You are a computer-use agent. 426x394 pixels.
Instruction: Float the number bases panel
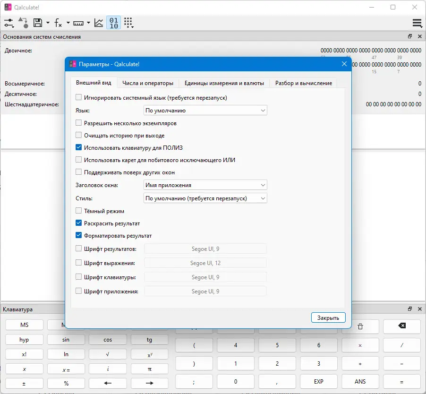pos(410,36)
